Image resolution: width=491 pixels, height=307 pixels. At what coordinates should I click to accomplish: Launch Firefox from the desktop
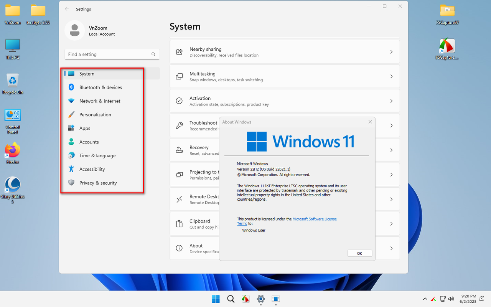click(13, 153)
